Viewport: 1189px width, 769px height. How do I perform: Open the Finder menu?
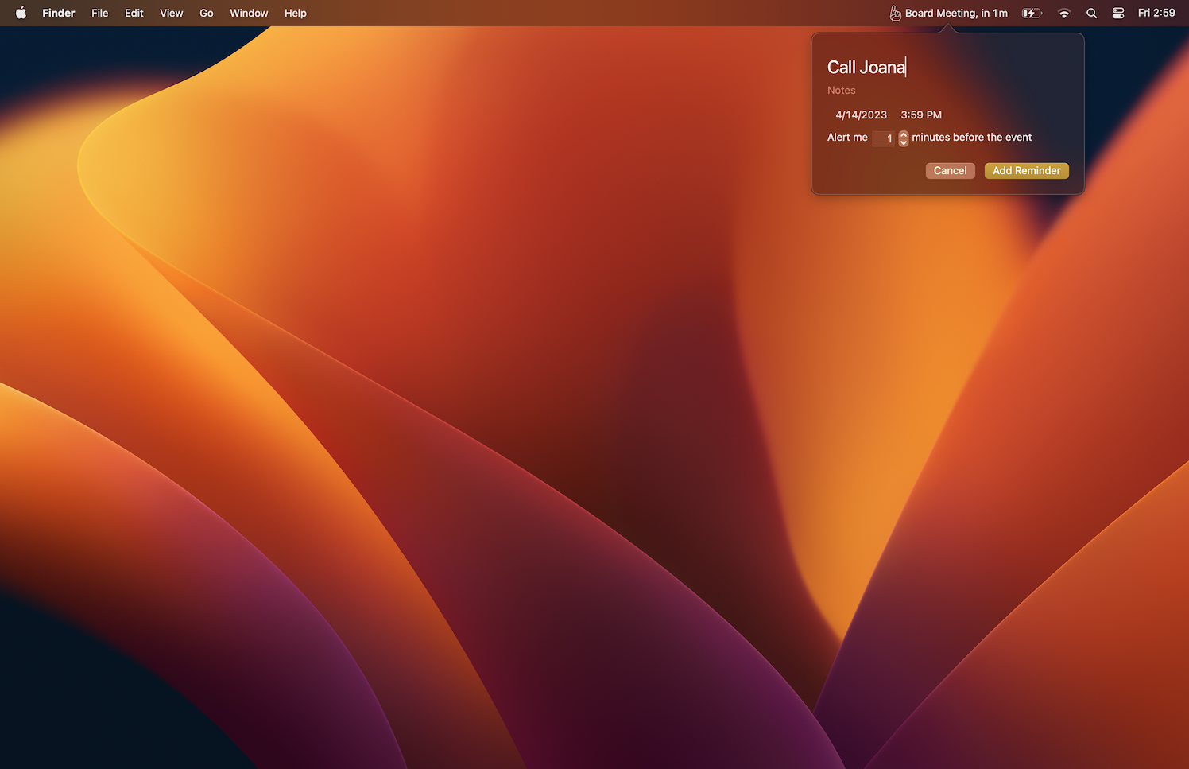tap(59, 13)
